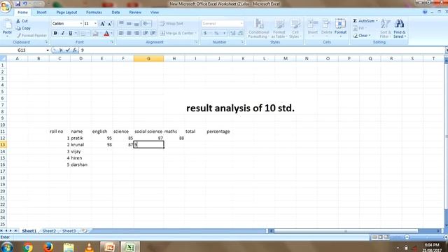448x252 pixels.
Task: Toggle italic formatting
Action: [x=63, y=34]
